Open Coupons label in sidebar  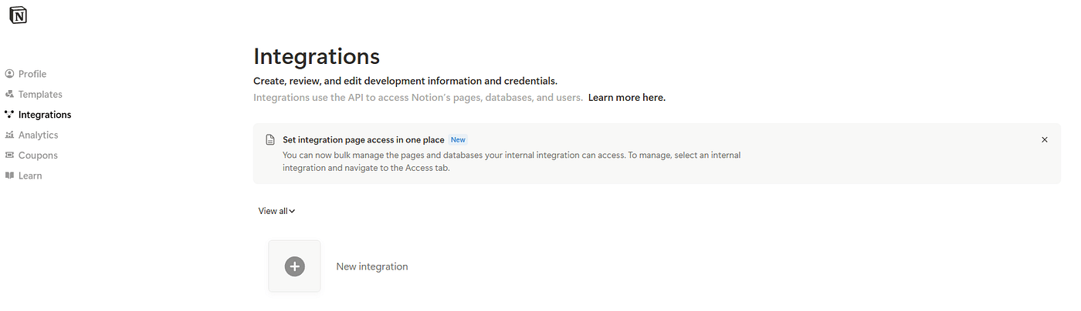(38, 155)
